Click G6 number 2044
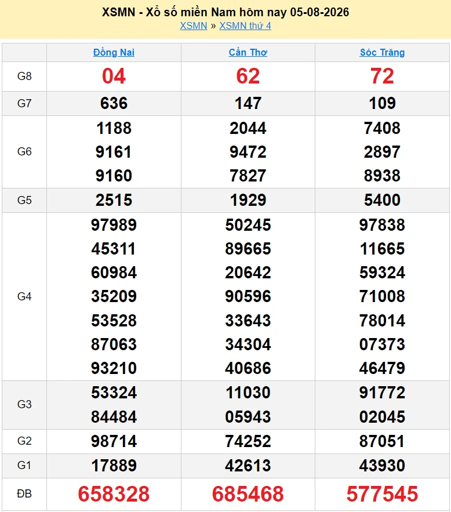The image size is (451, 512). pos(248,128)
